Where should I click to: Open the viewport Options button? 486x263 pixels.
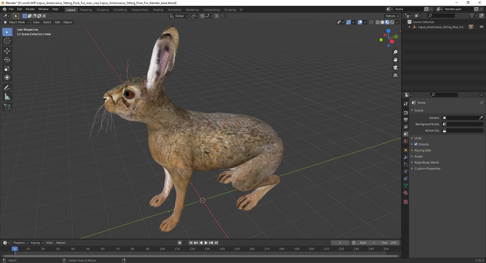click(x=392, y=16)
